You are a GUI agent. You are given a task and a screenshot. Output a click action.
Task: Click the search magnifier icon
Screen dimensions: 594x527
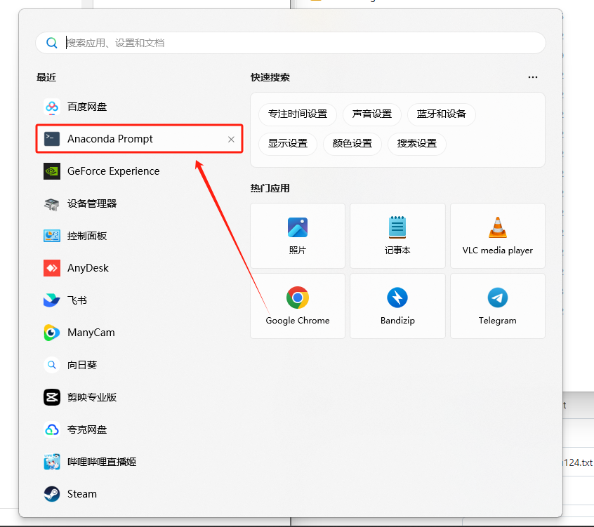(x=52, y=43)
